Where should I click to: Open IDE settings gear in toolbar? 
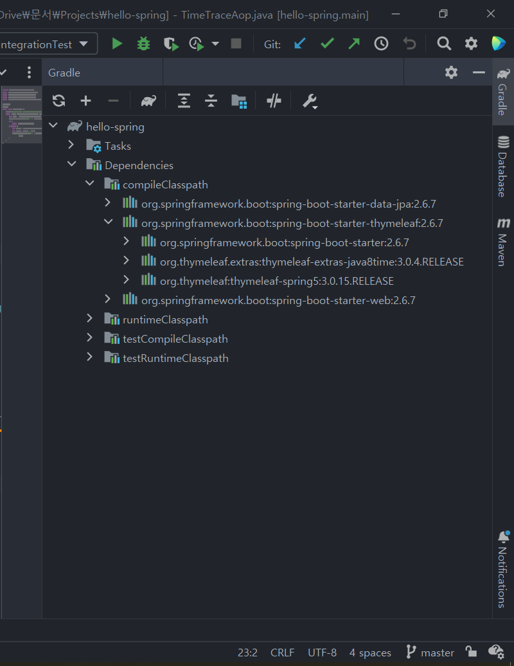tap(471, 43)
